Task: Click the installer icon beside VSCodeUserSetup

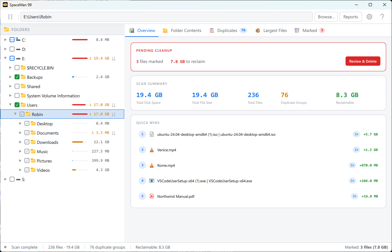Action: click(151, 181)
